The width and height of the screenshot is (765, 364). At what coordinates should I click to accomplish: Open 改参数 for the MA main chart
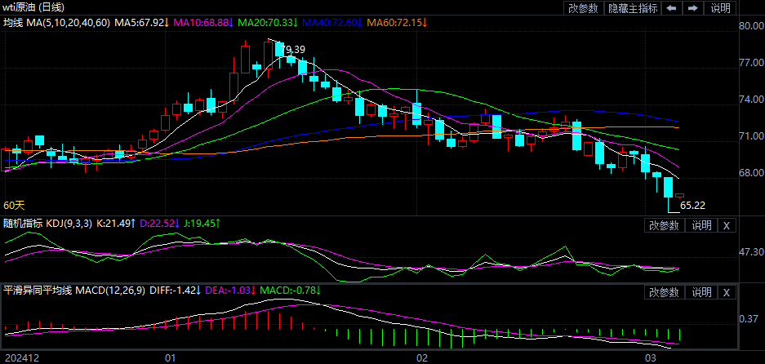click(584, 8)
